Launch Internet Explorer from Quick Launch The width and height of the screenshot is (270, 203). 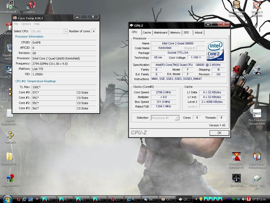coord(25,199)
